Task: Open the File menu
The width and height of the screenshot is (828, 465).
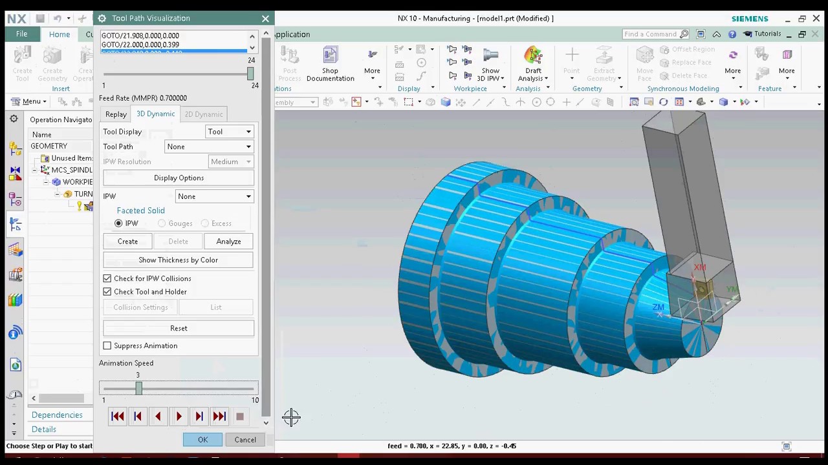Action: point(21,34)
